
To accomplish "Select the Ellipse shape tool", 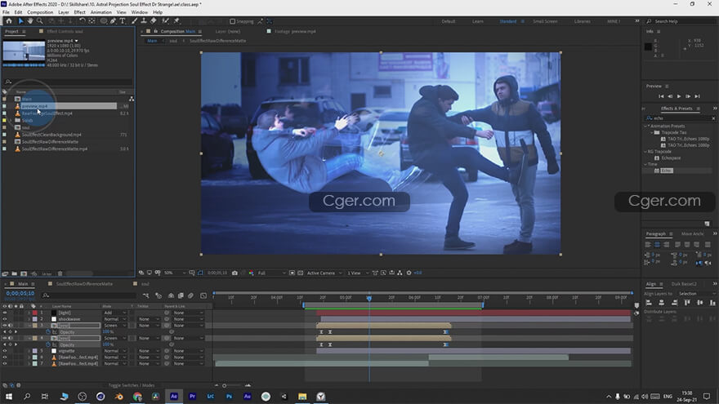I will tap(104, 21).
